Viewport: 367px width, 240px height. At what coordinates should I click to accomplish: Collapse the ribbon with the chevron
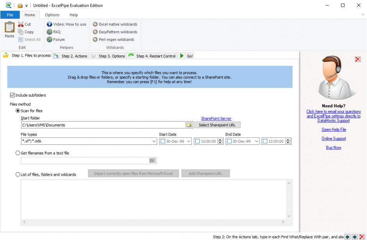[363, 14]
